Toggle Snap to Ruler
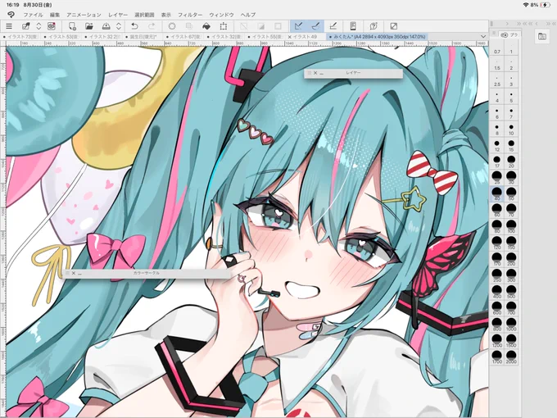This screenshot has width=557, height=418. point(298,26)
